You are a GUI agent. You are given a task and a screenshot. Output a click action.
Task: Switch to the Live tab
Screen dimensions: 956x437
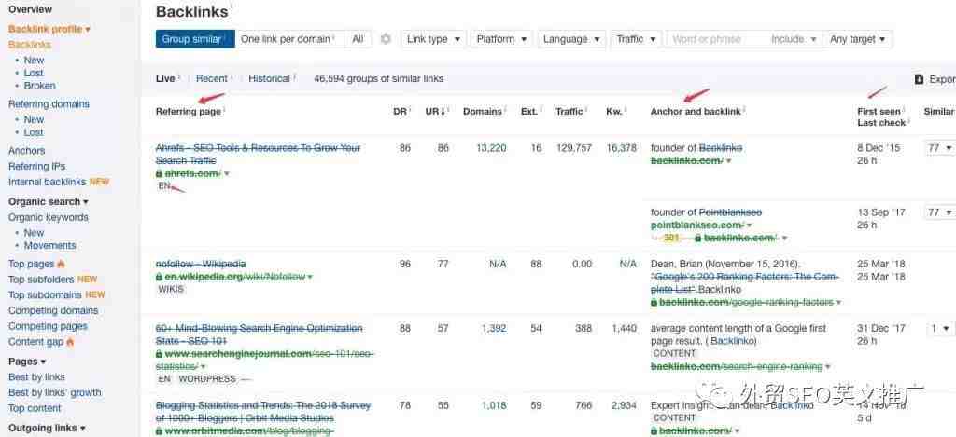click(x=165, y=78)
